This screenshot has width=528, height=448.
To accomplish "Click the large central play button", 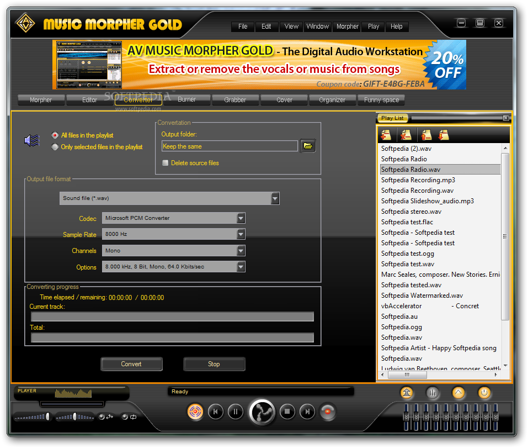I will click(262, 412).
